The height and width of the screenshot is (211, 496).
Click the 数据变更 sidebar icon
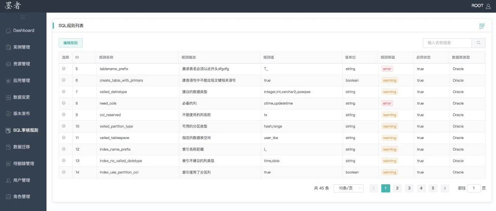[x=9, y=97]
